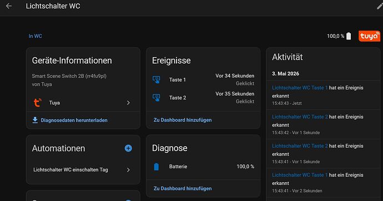Open Lichtschalter WC Taste 1 link, Vor 2 Sekunden

(x=300, y=175)
